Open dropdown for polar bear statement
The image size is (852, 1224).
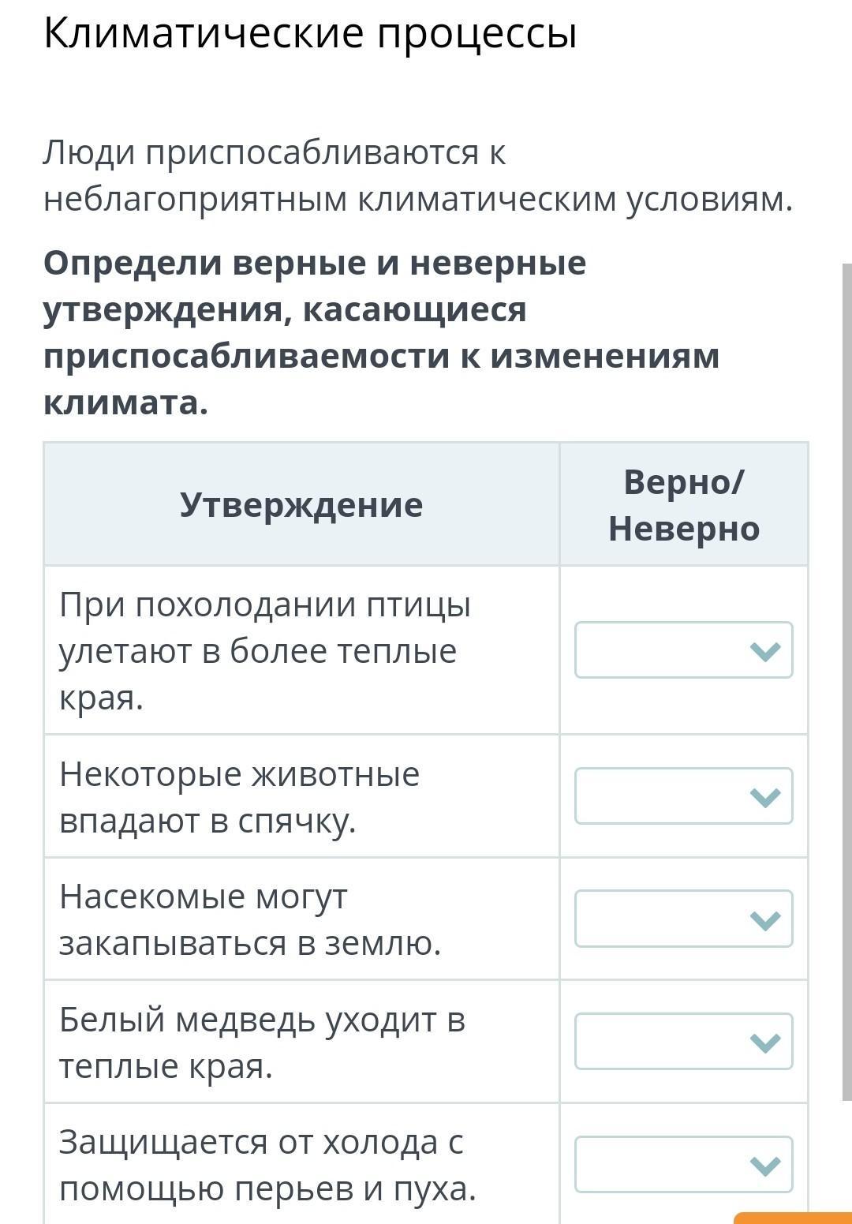(x=683, y=1042)
